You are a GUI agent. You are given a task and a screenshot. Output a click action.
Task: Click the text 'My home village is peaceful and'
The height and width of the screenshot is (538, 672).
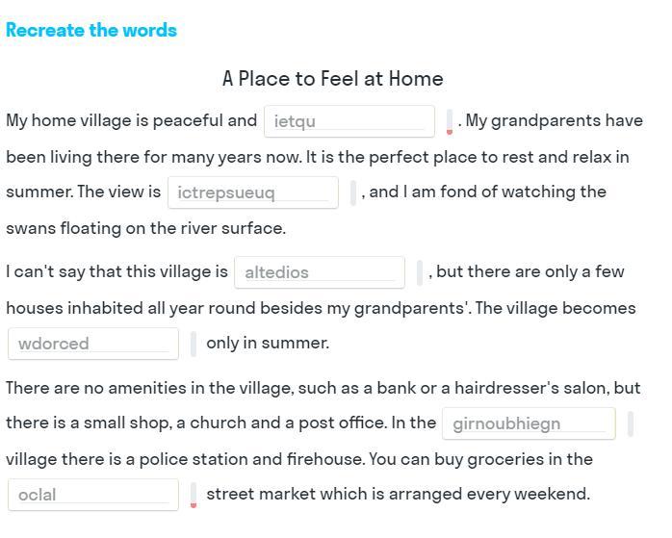point(131,121)
